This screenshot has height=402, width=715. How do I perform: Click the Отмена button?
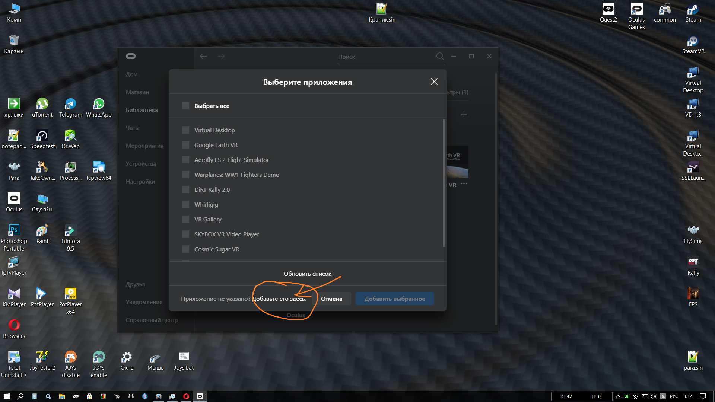[x=331, y=299]
